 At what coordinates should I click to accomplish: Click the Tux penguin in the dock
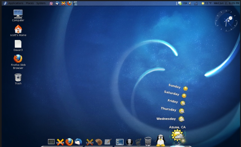coord(160,140)
